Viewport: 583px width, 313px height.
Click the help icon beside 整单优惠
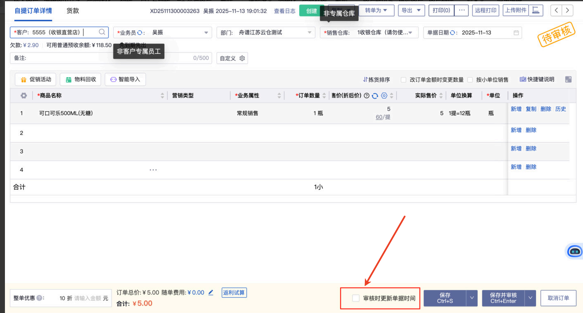pyautogui.click(x=39, y=298)
